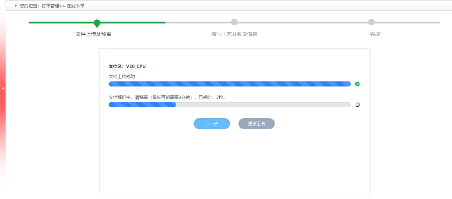
Task: Click the file name V30_CPU
Action: pyautogui.click(x=136, y=66)
